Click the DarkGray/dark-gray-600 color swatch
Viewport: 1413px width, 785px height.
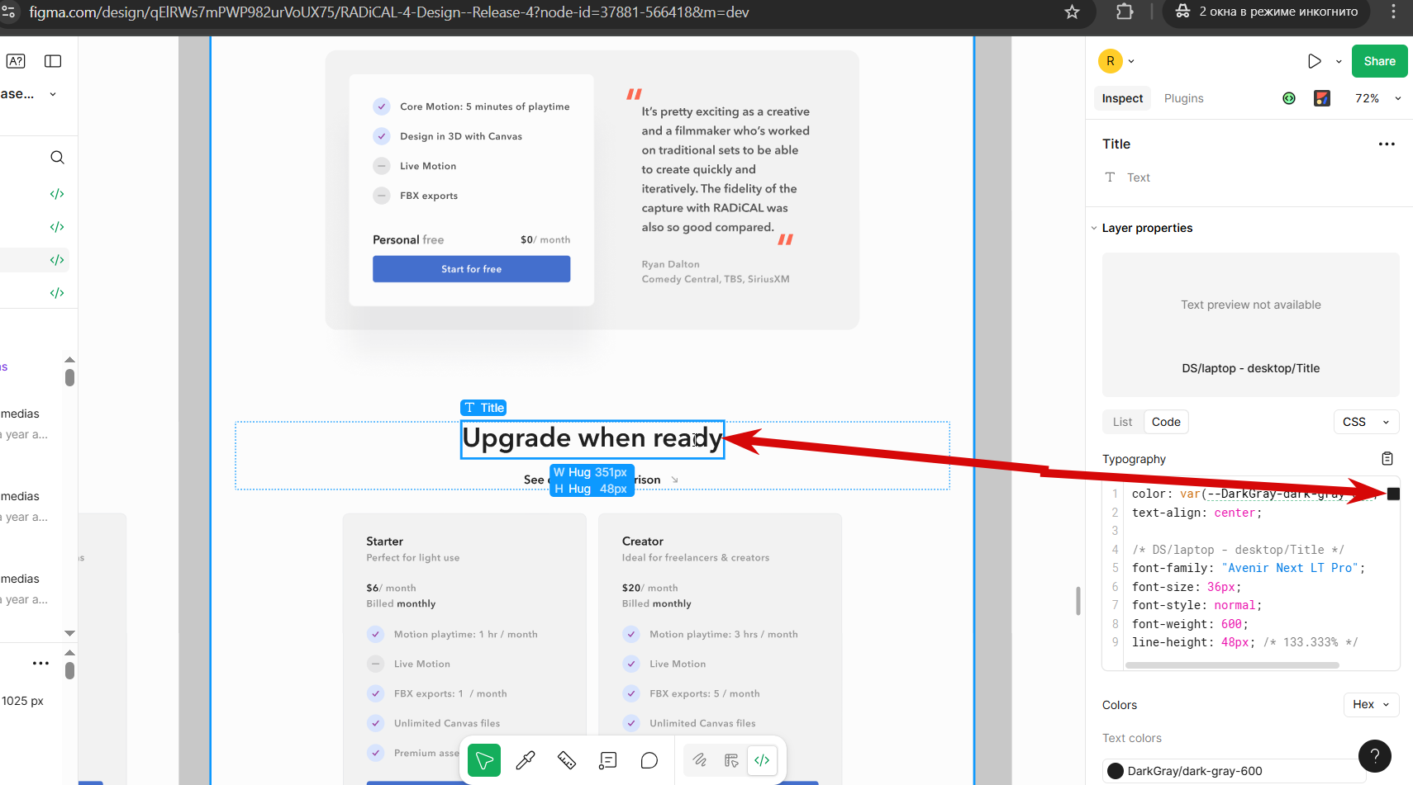click(1116, 771)
